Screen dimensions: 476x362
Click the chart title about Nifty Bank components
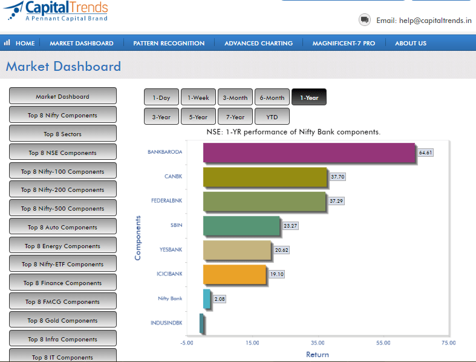pyautogui.click(x=293, y=132)
